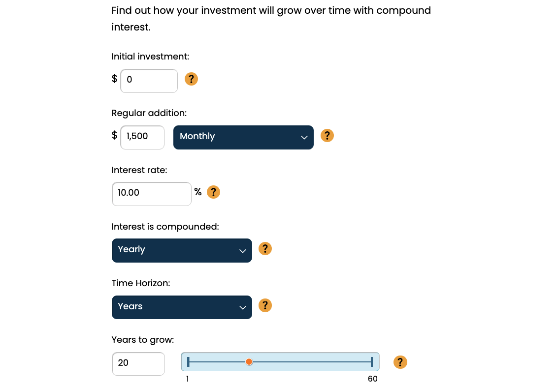Open the Years time horizon dropdown
The image size is (557, 386).
182,307
